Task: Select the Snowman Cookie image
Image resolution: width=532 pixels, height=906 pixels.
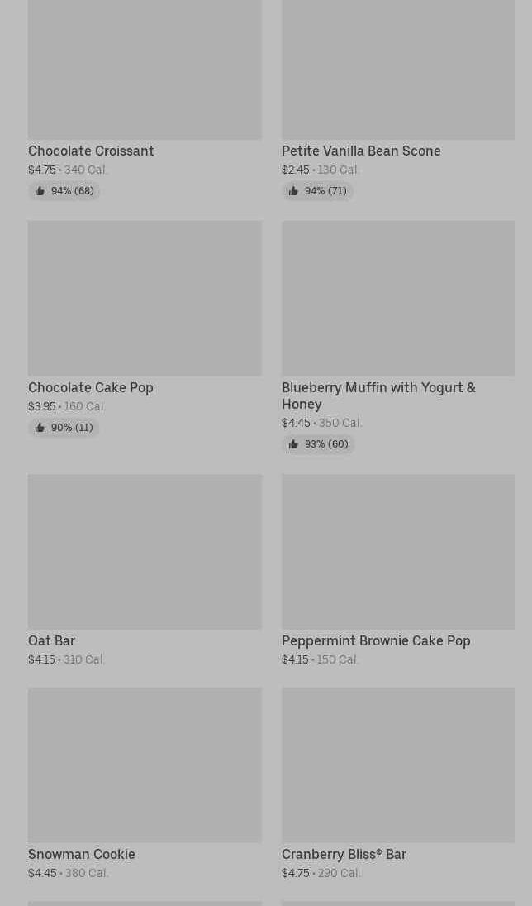Action: [x=145, y=765]
